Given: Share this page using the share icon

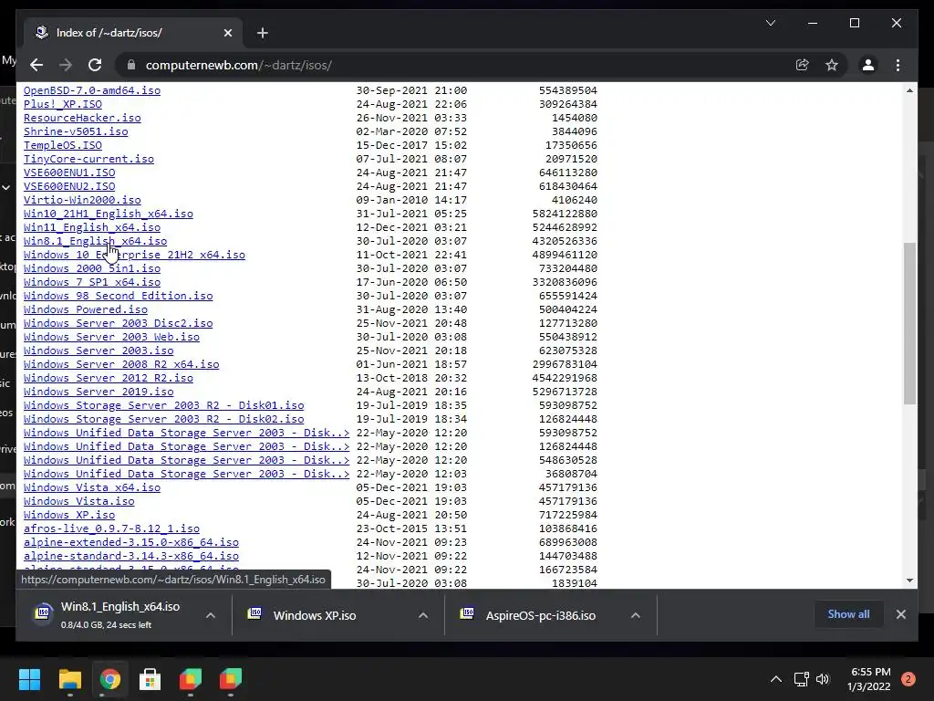Looking at the screenshot, I should (803, 65).
